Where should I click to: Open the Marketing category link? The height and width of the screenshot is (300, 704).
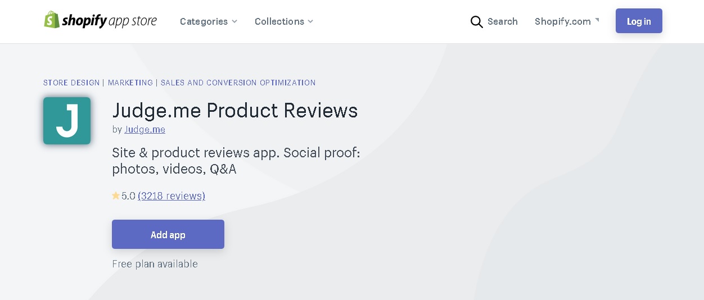pos(130,83)
